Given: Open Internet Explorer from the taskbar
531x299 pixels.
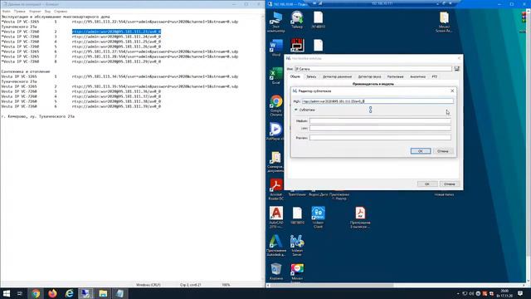Looking at the screenshot, I should 69,293.
